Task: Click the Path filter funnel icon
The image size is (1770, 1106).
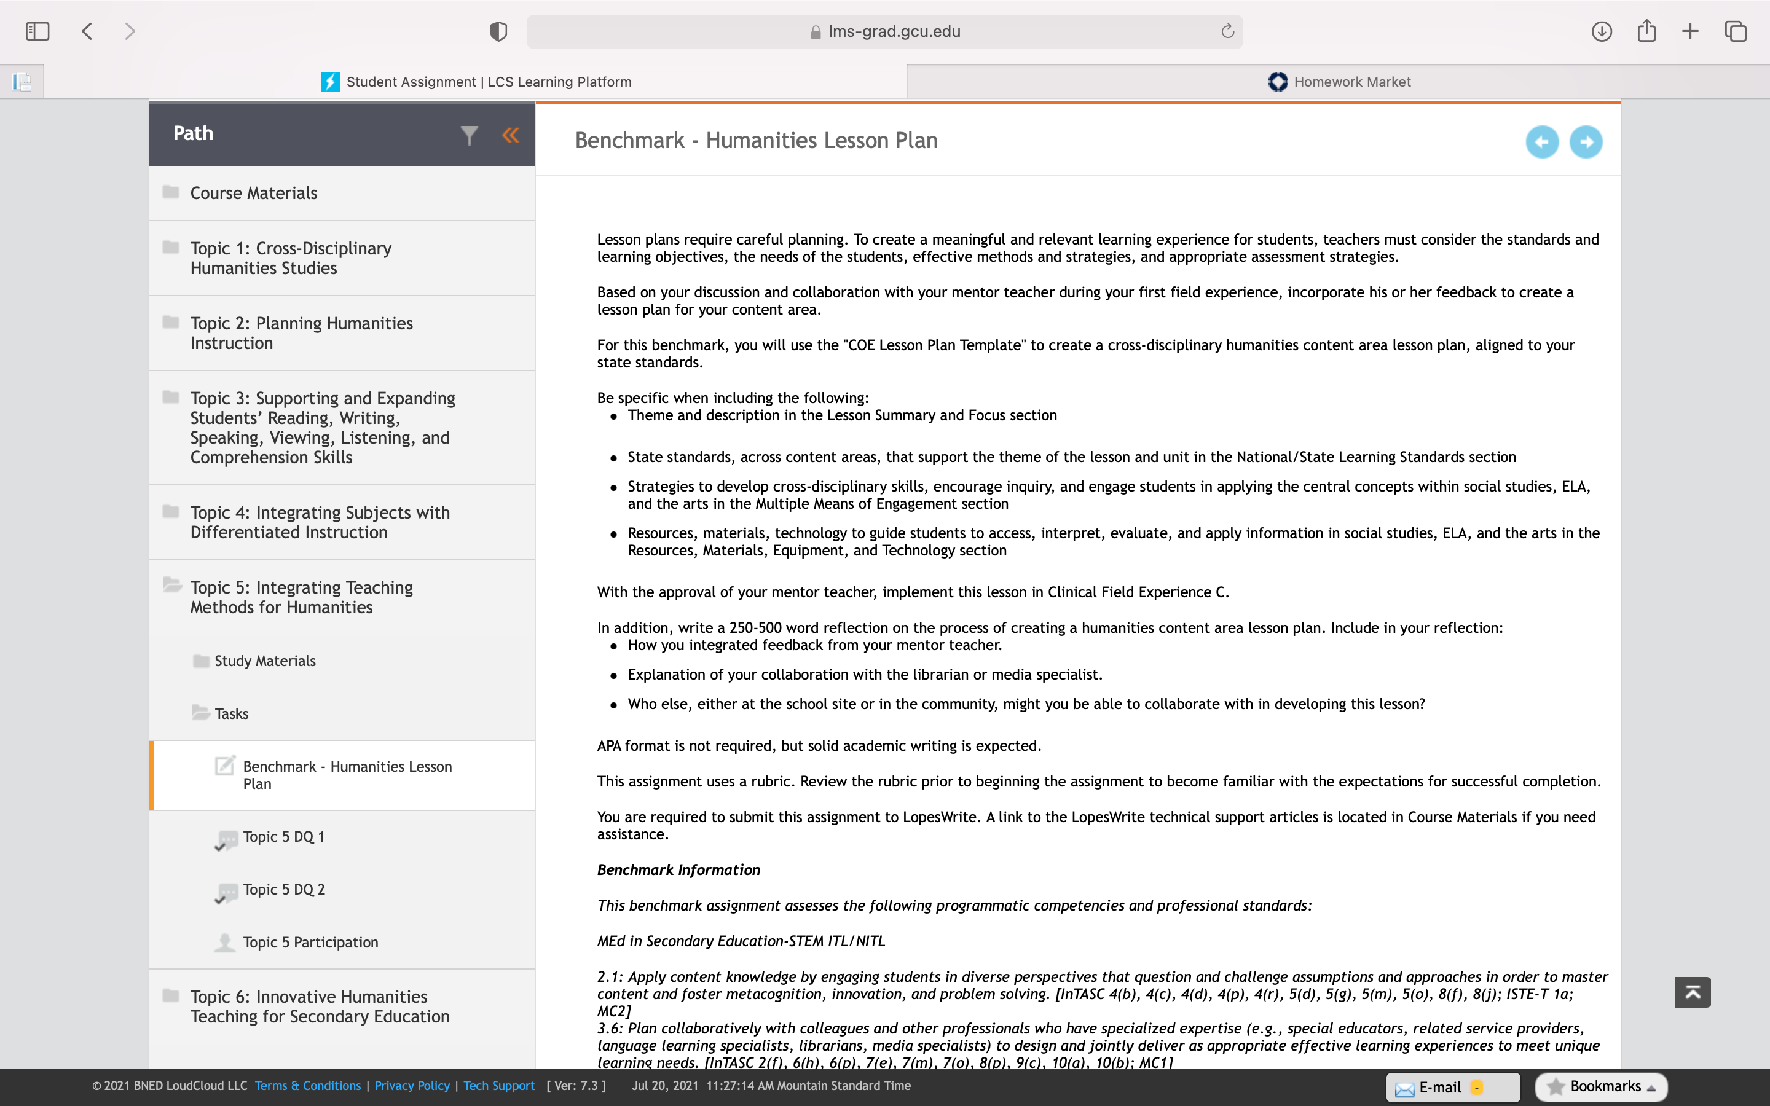Action: [x=469, y=135]
